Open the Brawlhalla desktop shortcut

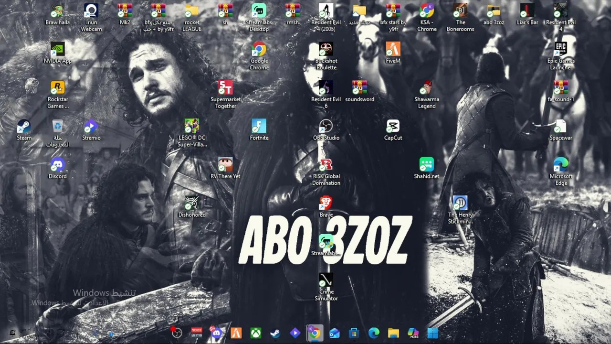[57, 14]
